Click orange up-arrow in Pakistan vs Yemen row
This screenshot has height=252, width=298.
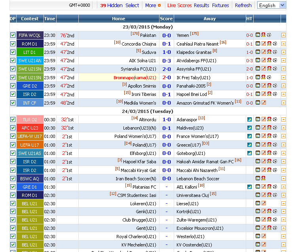click(x=283, y=35)
